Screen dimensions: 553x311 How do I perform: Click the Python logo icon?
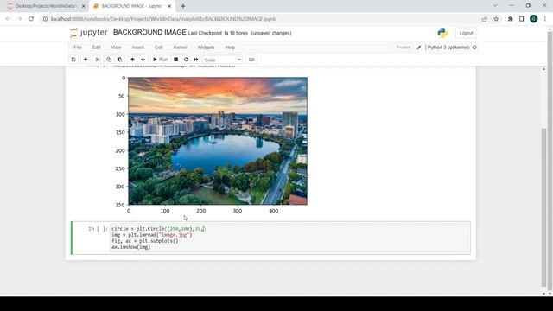click(x=442, y=33)
